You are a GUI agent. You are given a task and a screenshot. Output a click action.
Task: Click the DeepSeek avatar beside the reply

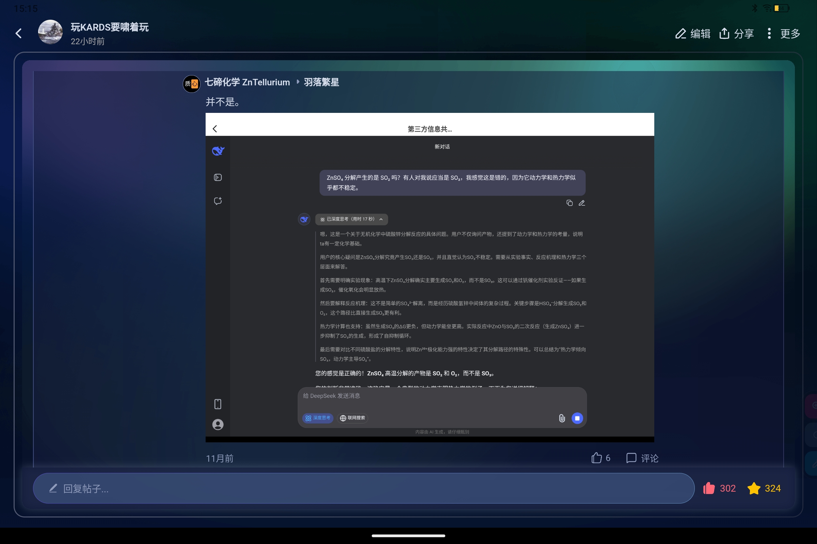pos(304,219)
